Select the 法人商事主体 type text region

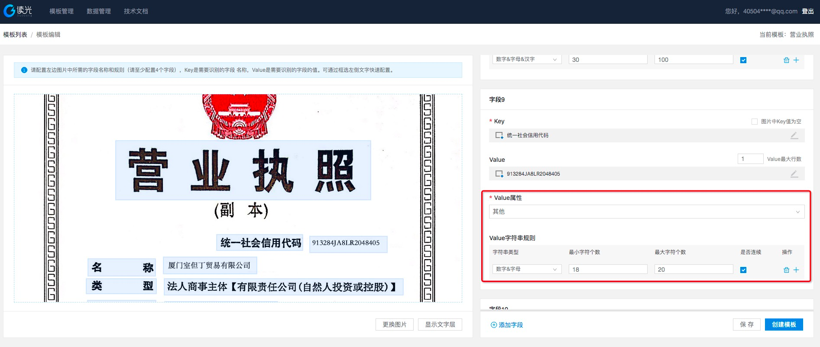point(283,286)
